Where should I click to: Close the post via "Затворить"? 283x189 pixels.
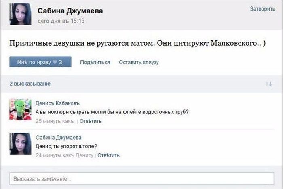click(262, 8)
